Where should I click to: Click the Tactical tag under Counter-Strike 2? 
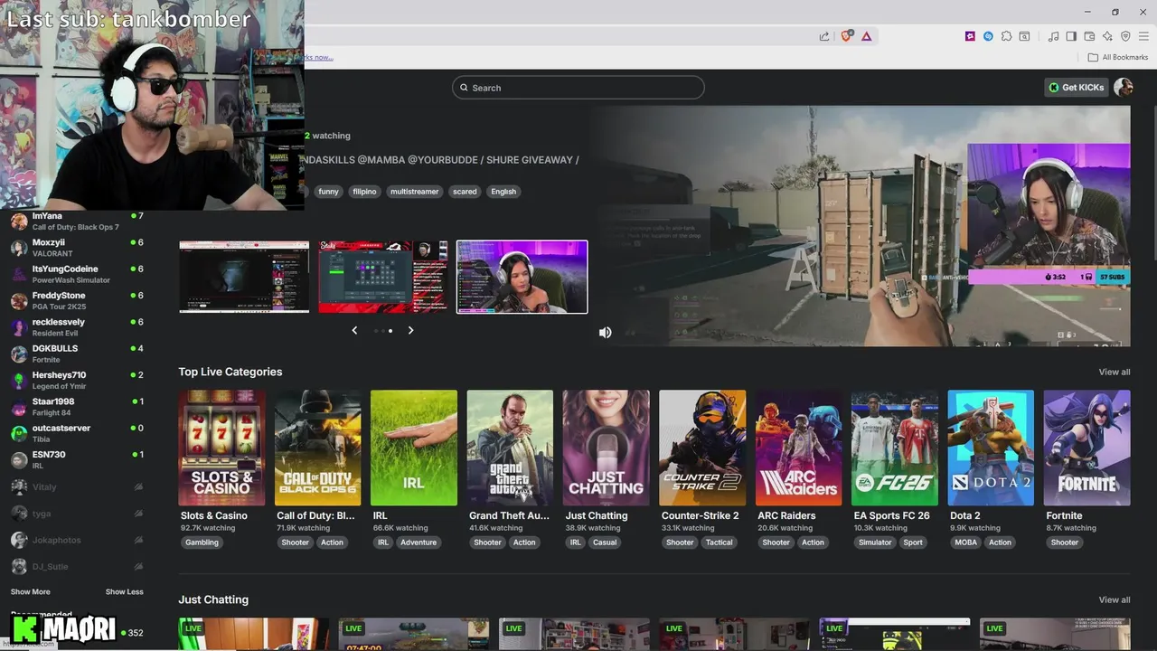(720, 542)
